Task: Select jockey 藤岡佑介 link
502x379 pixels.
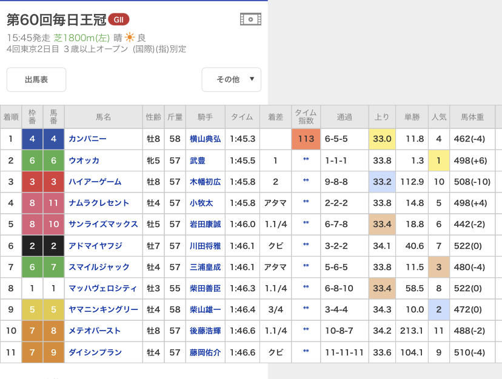Action: pos(205,352)
